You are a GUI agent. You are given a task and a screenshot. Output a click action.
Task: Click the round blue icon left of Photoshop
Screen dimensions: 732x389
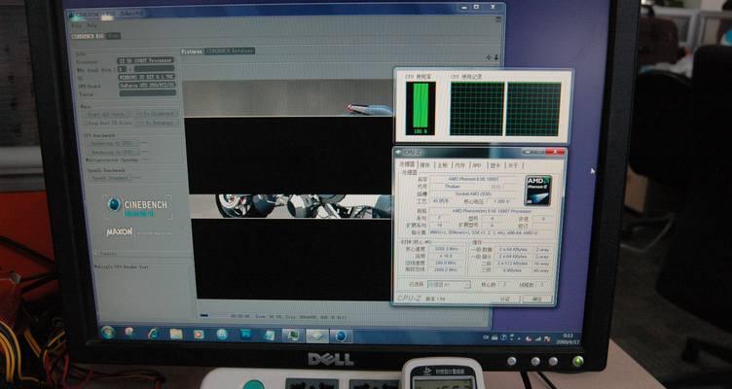(222, 334)
